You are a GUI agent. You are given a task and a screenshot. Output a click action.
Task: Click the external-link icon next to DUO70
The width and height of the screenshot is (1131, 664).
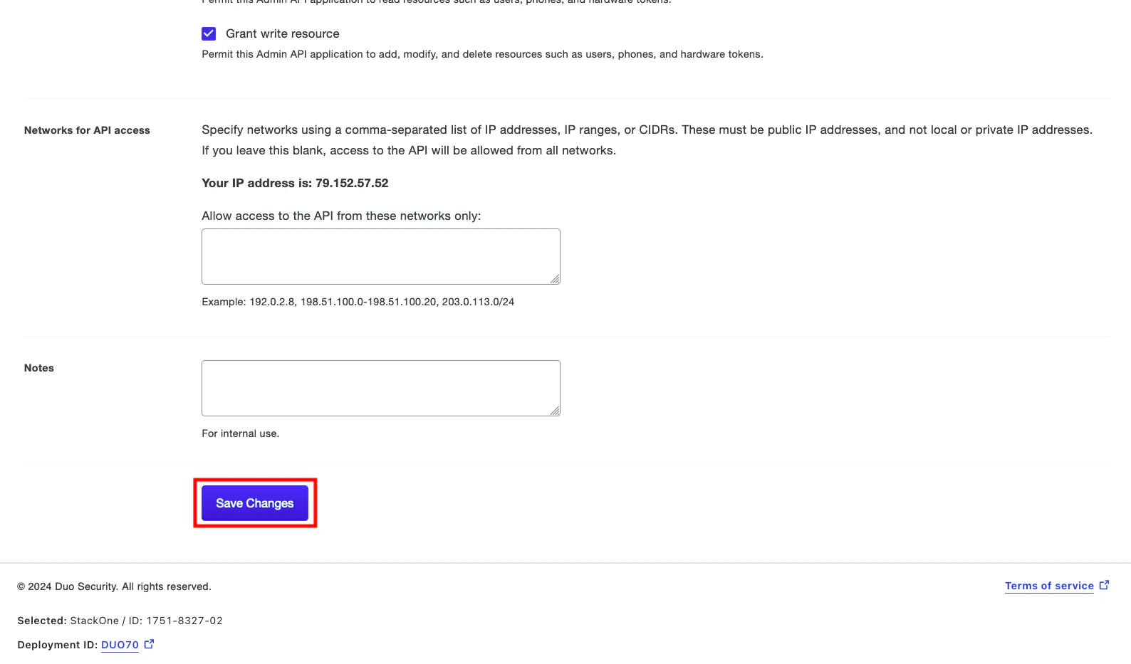point(149,644)
